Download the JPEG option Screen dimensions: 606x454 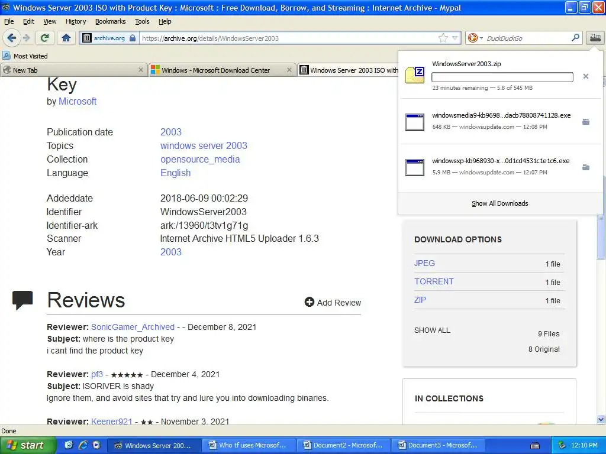(x=424, y=263)
